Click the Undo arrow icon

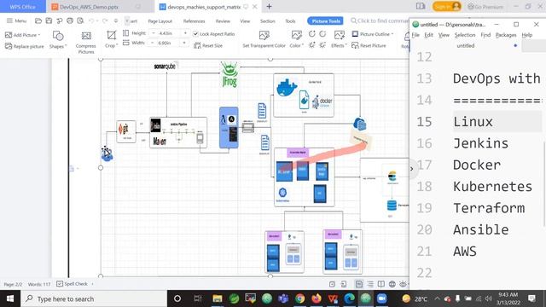click(91, 20)
